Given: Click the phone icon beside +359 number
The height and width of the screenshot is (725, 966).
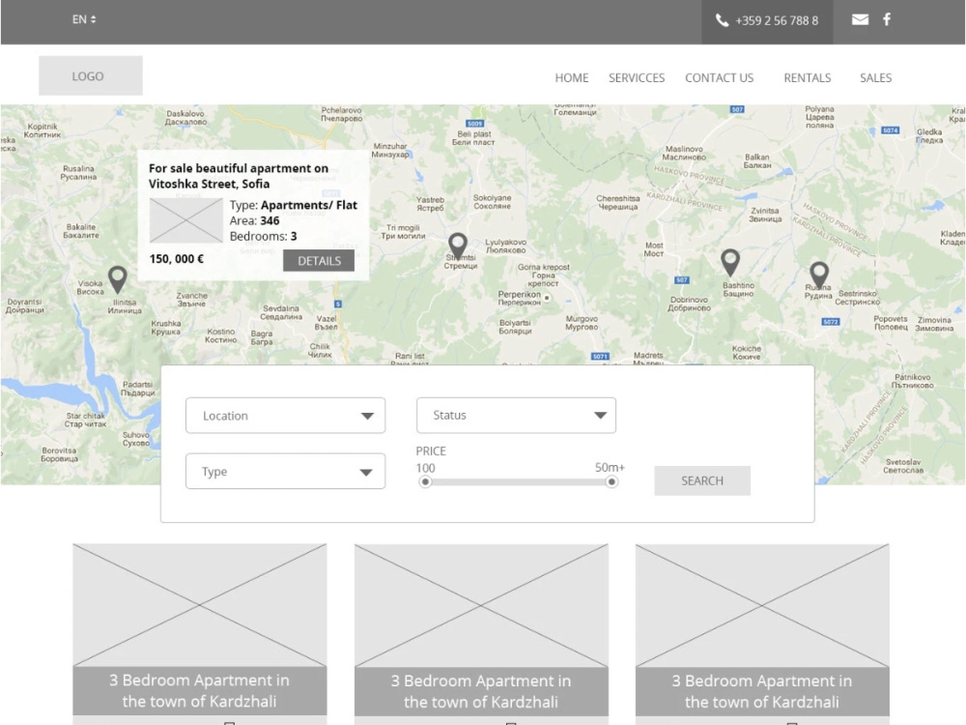Looking at the screenshot, I should coord(722,20).
